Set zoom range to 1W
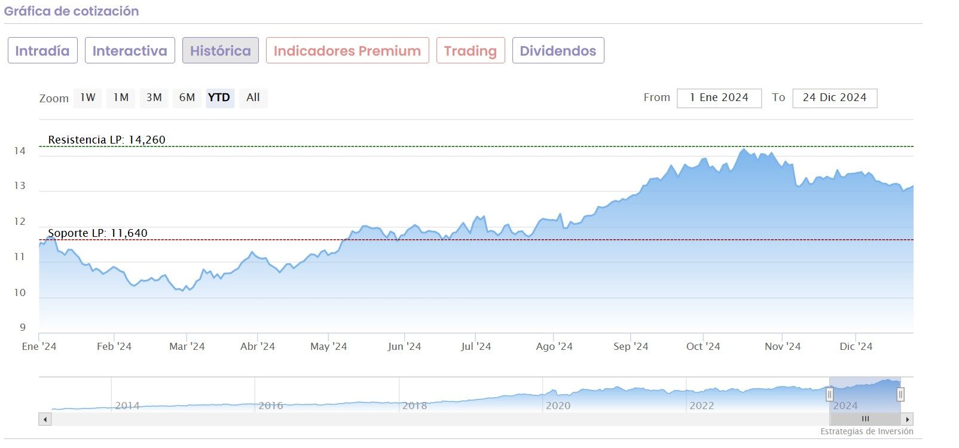The height and width of the screenshot is (448, 959). 88,97
